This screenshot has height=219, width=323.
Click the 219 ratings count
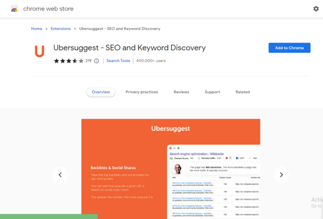click(x=89, y=61)
